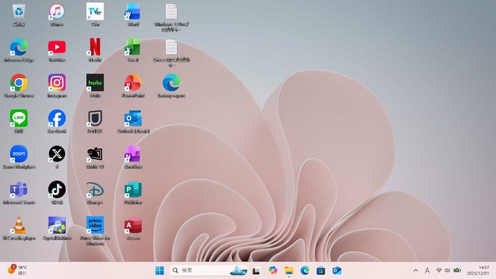Screen dimensions: 496x279
Task: Click the Windows 11 Pro product key file
Action: click(171, 12)
